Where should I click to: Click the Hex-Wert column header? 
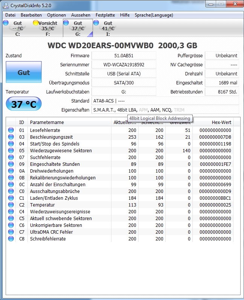(213, 122)
